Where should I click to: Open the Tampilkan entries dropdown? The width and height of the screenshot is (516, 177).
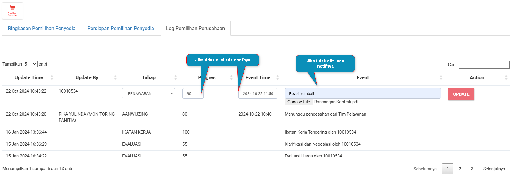coord(30,64)
